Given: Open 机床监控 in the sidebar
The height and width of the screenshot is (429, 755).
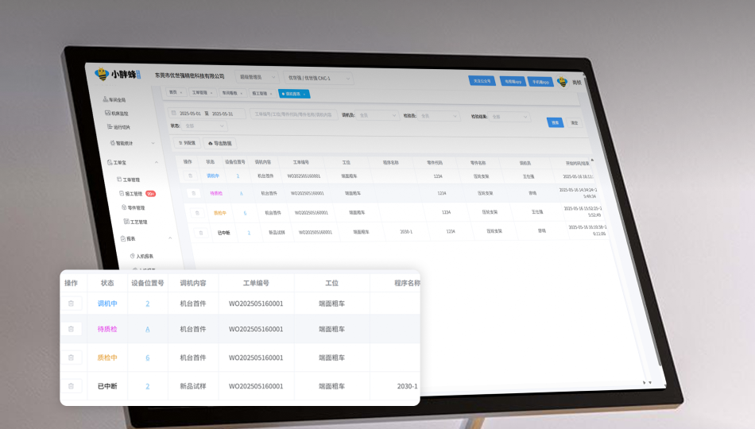Looking at the screenshot, I should tap(118, 114).
